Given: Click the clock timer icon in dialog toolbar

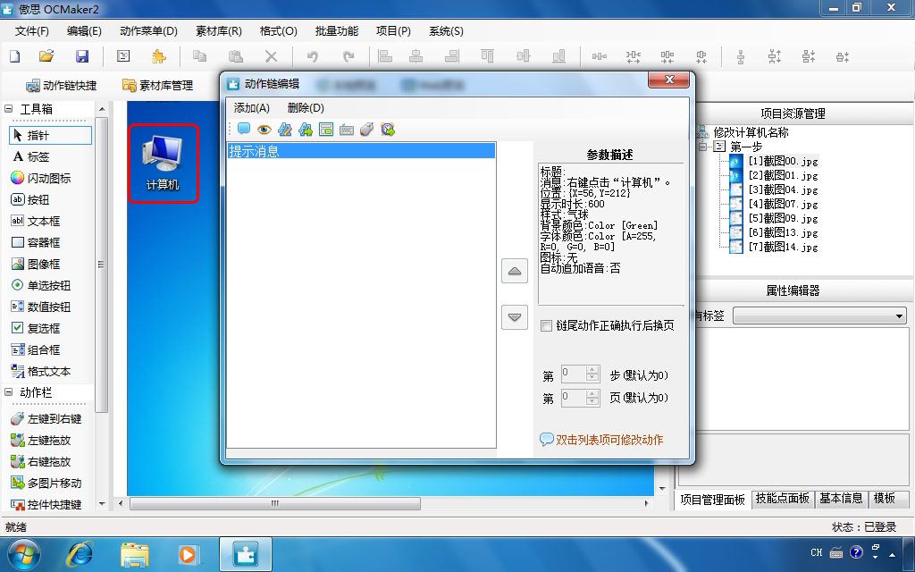Looking at the screenshot, I should click(x=388, y=130).
